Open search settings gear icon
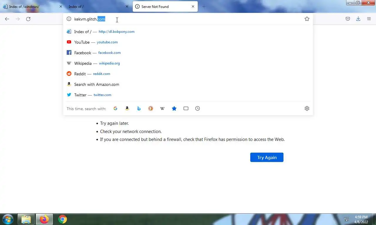Viewport: 376px width, 225px height. (x=307, y=108)
